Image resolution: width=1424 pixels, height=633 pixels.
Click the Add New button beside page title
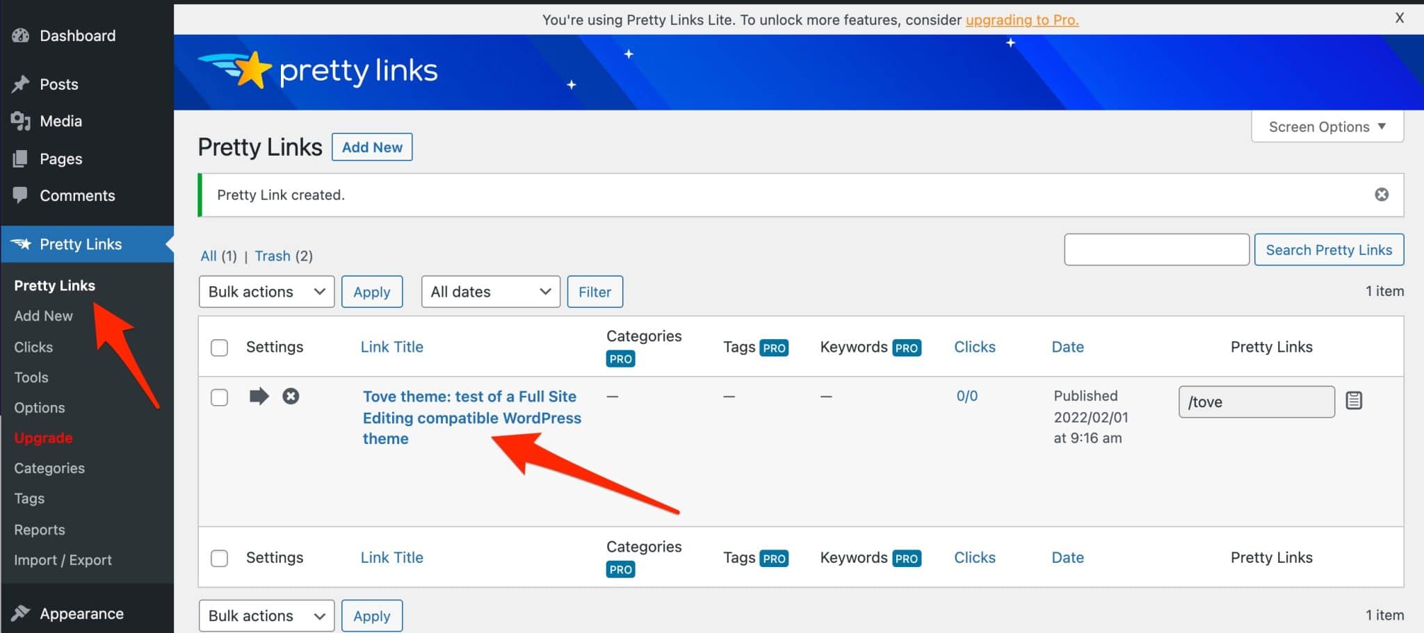(372, 147)
